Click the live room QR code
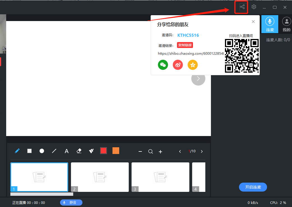 click(x=242, y=56)
